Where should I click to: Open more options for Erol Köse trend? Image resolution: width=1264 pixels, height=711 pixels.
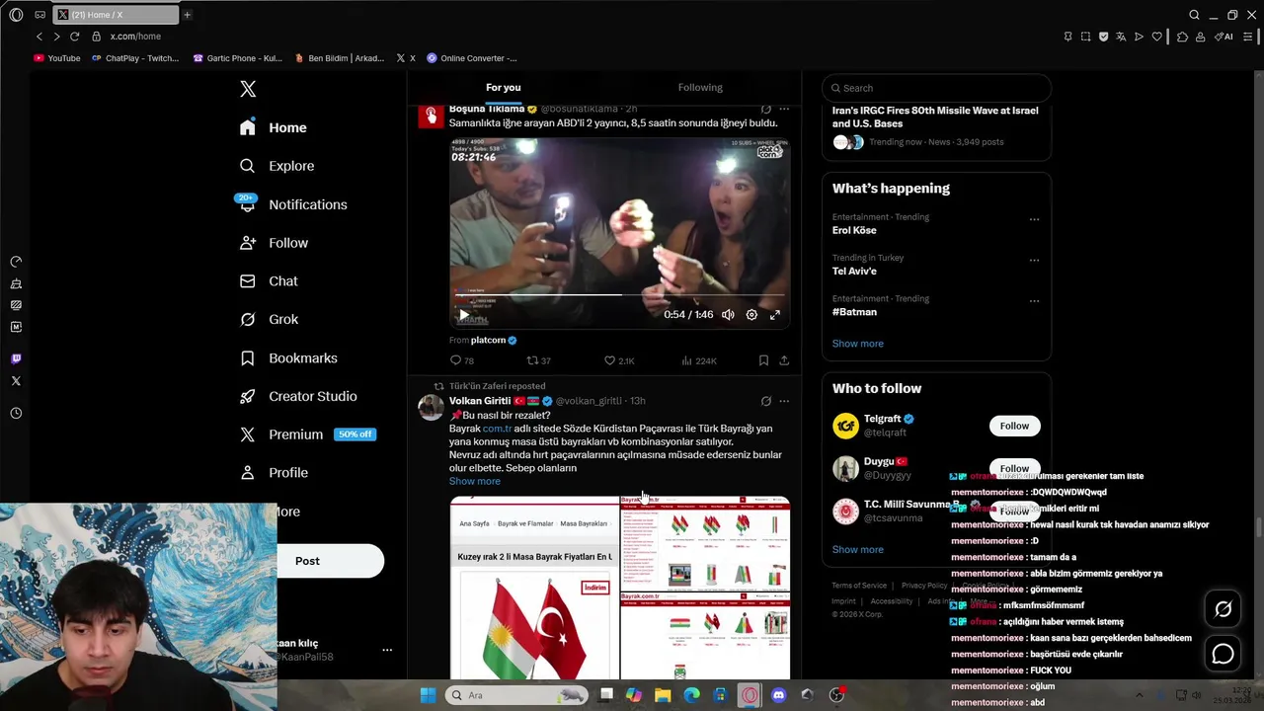point(1034,219)
